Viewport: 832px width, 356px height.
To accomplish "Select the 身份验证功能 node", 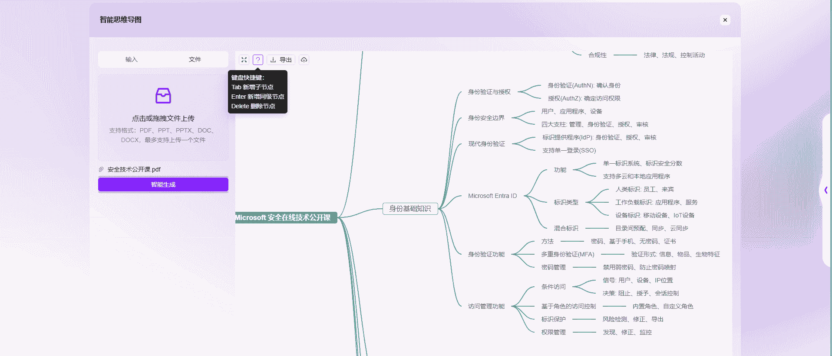I will (486, 254).
